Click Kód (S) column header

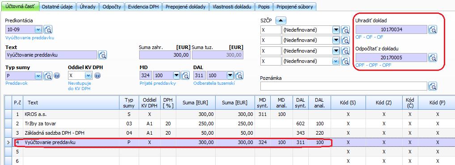(348, 103)
